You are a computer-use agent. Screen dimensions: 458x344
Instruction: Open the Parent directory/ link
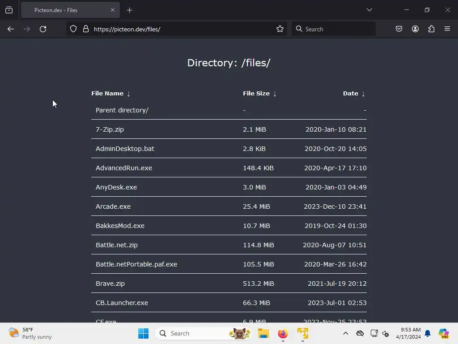[122, 110]
